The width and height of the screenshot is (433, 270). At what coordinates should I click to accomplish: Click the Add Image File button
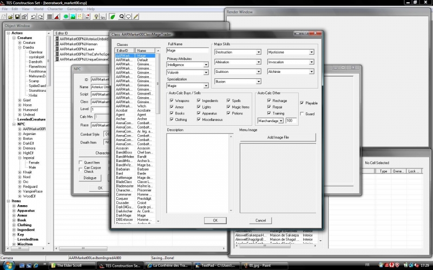278,138
